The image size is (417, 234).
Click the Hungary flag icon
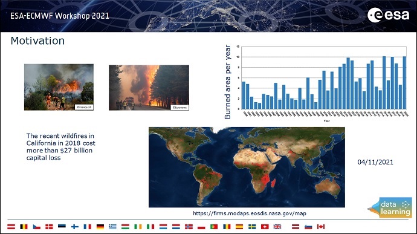coord(125,227)
